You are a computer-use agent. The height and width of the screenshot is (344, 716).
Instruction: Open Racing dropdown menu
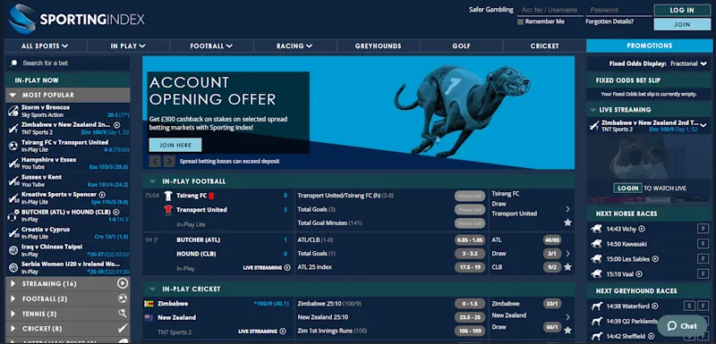point(294,46)
